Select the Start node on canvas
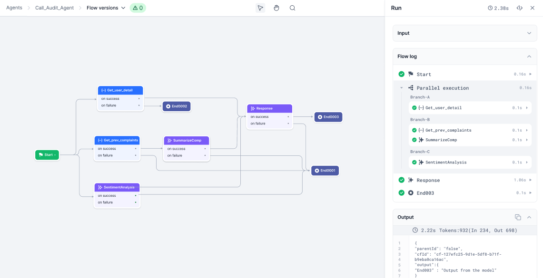The height and width of the screenshot is (278, 543). coord(47,155)
